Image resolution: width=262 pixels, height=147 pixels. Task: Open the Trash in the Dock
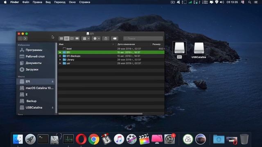[244, 139]
